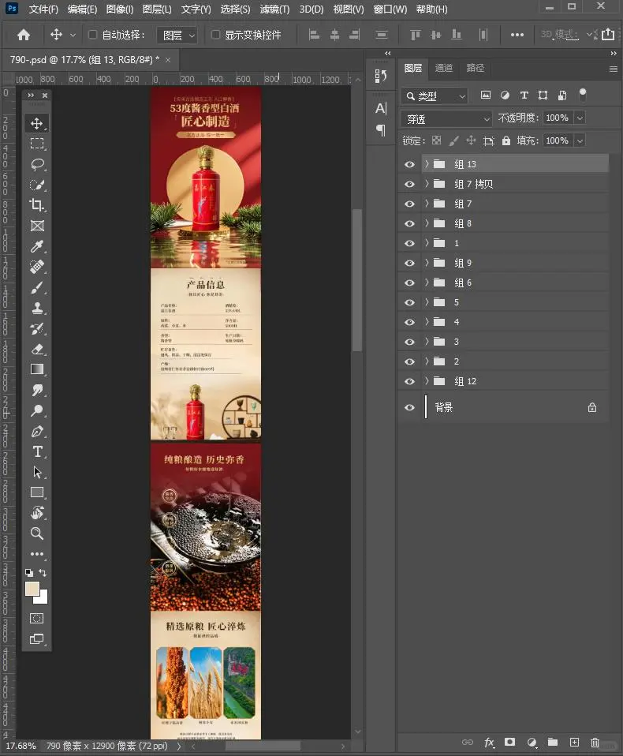Select the Rectangle shape tool
Viewport: 623px width, 756px height.
click(x=37, y=492)
